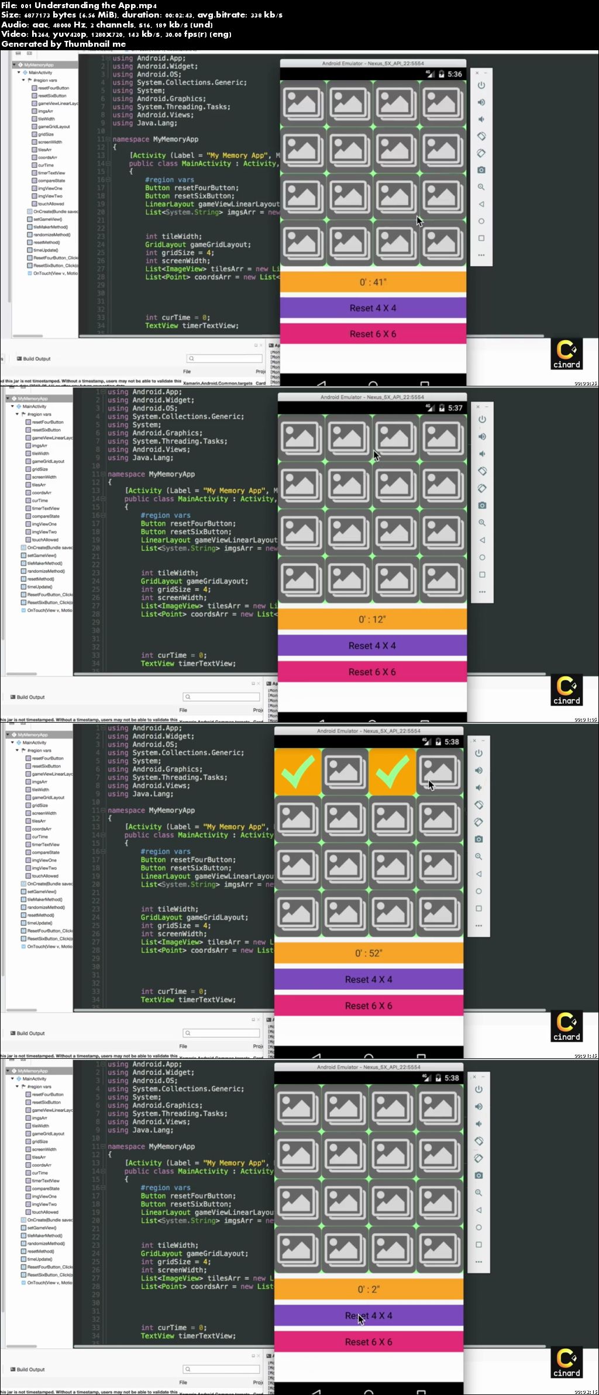
Task: Click emulator overview square icon in 0':52" frame
Action: pyautogui.click(x=478, y=909)
